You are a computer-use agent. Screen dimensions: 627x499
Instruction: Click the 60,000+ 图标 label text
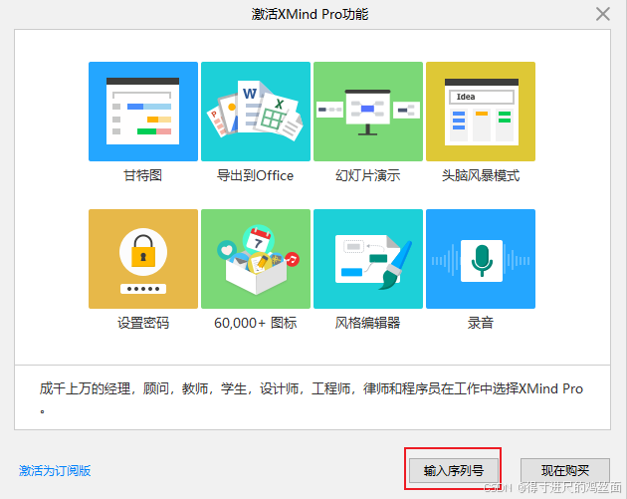pyautogui.click(x=256, y=323)
